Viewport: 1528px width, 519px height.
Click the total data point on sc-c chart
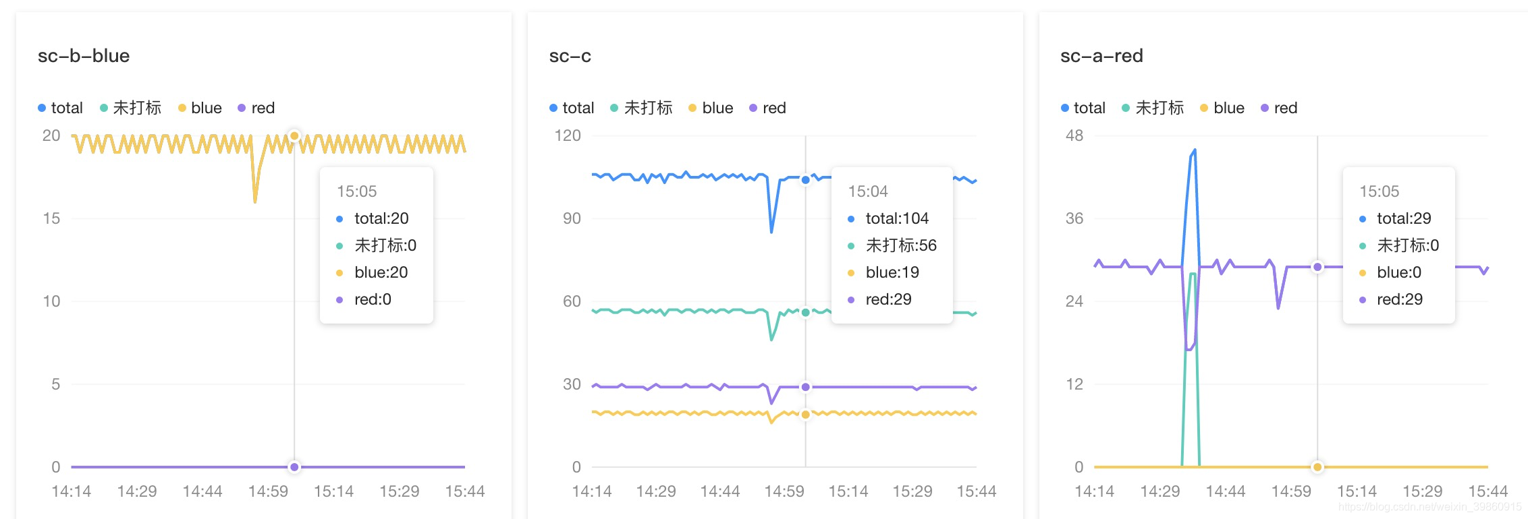805,180
